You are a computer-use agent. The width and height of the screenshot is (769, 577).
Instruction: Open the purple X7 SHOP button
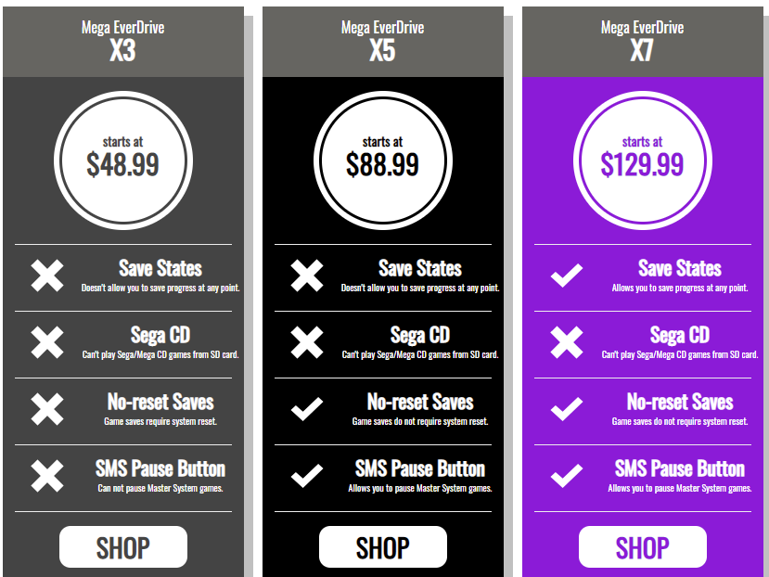[x=642, y=547]
